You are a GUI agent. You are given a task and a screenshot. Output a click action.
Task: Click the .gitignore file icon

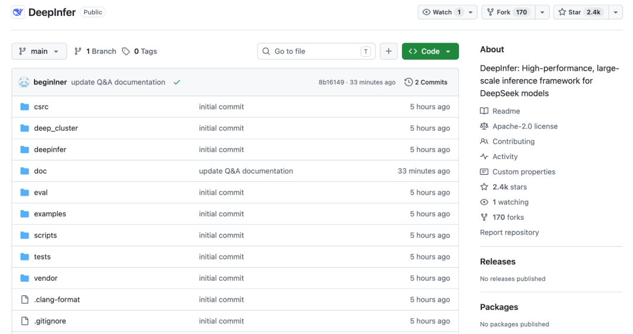click(25, 321)
